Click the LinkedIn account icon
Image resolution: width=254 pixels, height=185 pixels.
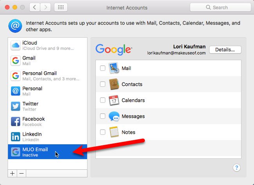[x=16, y=137]
